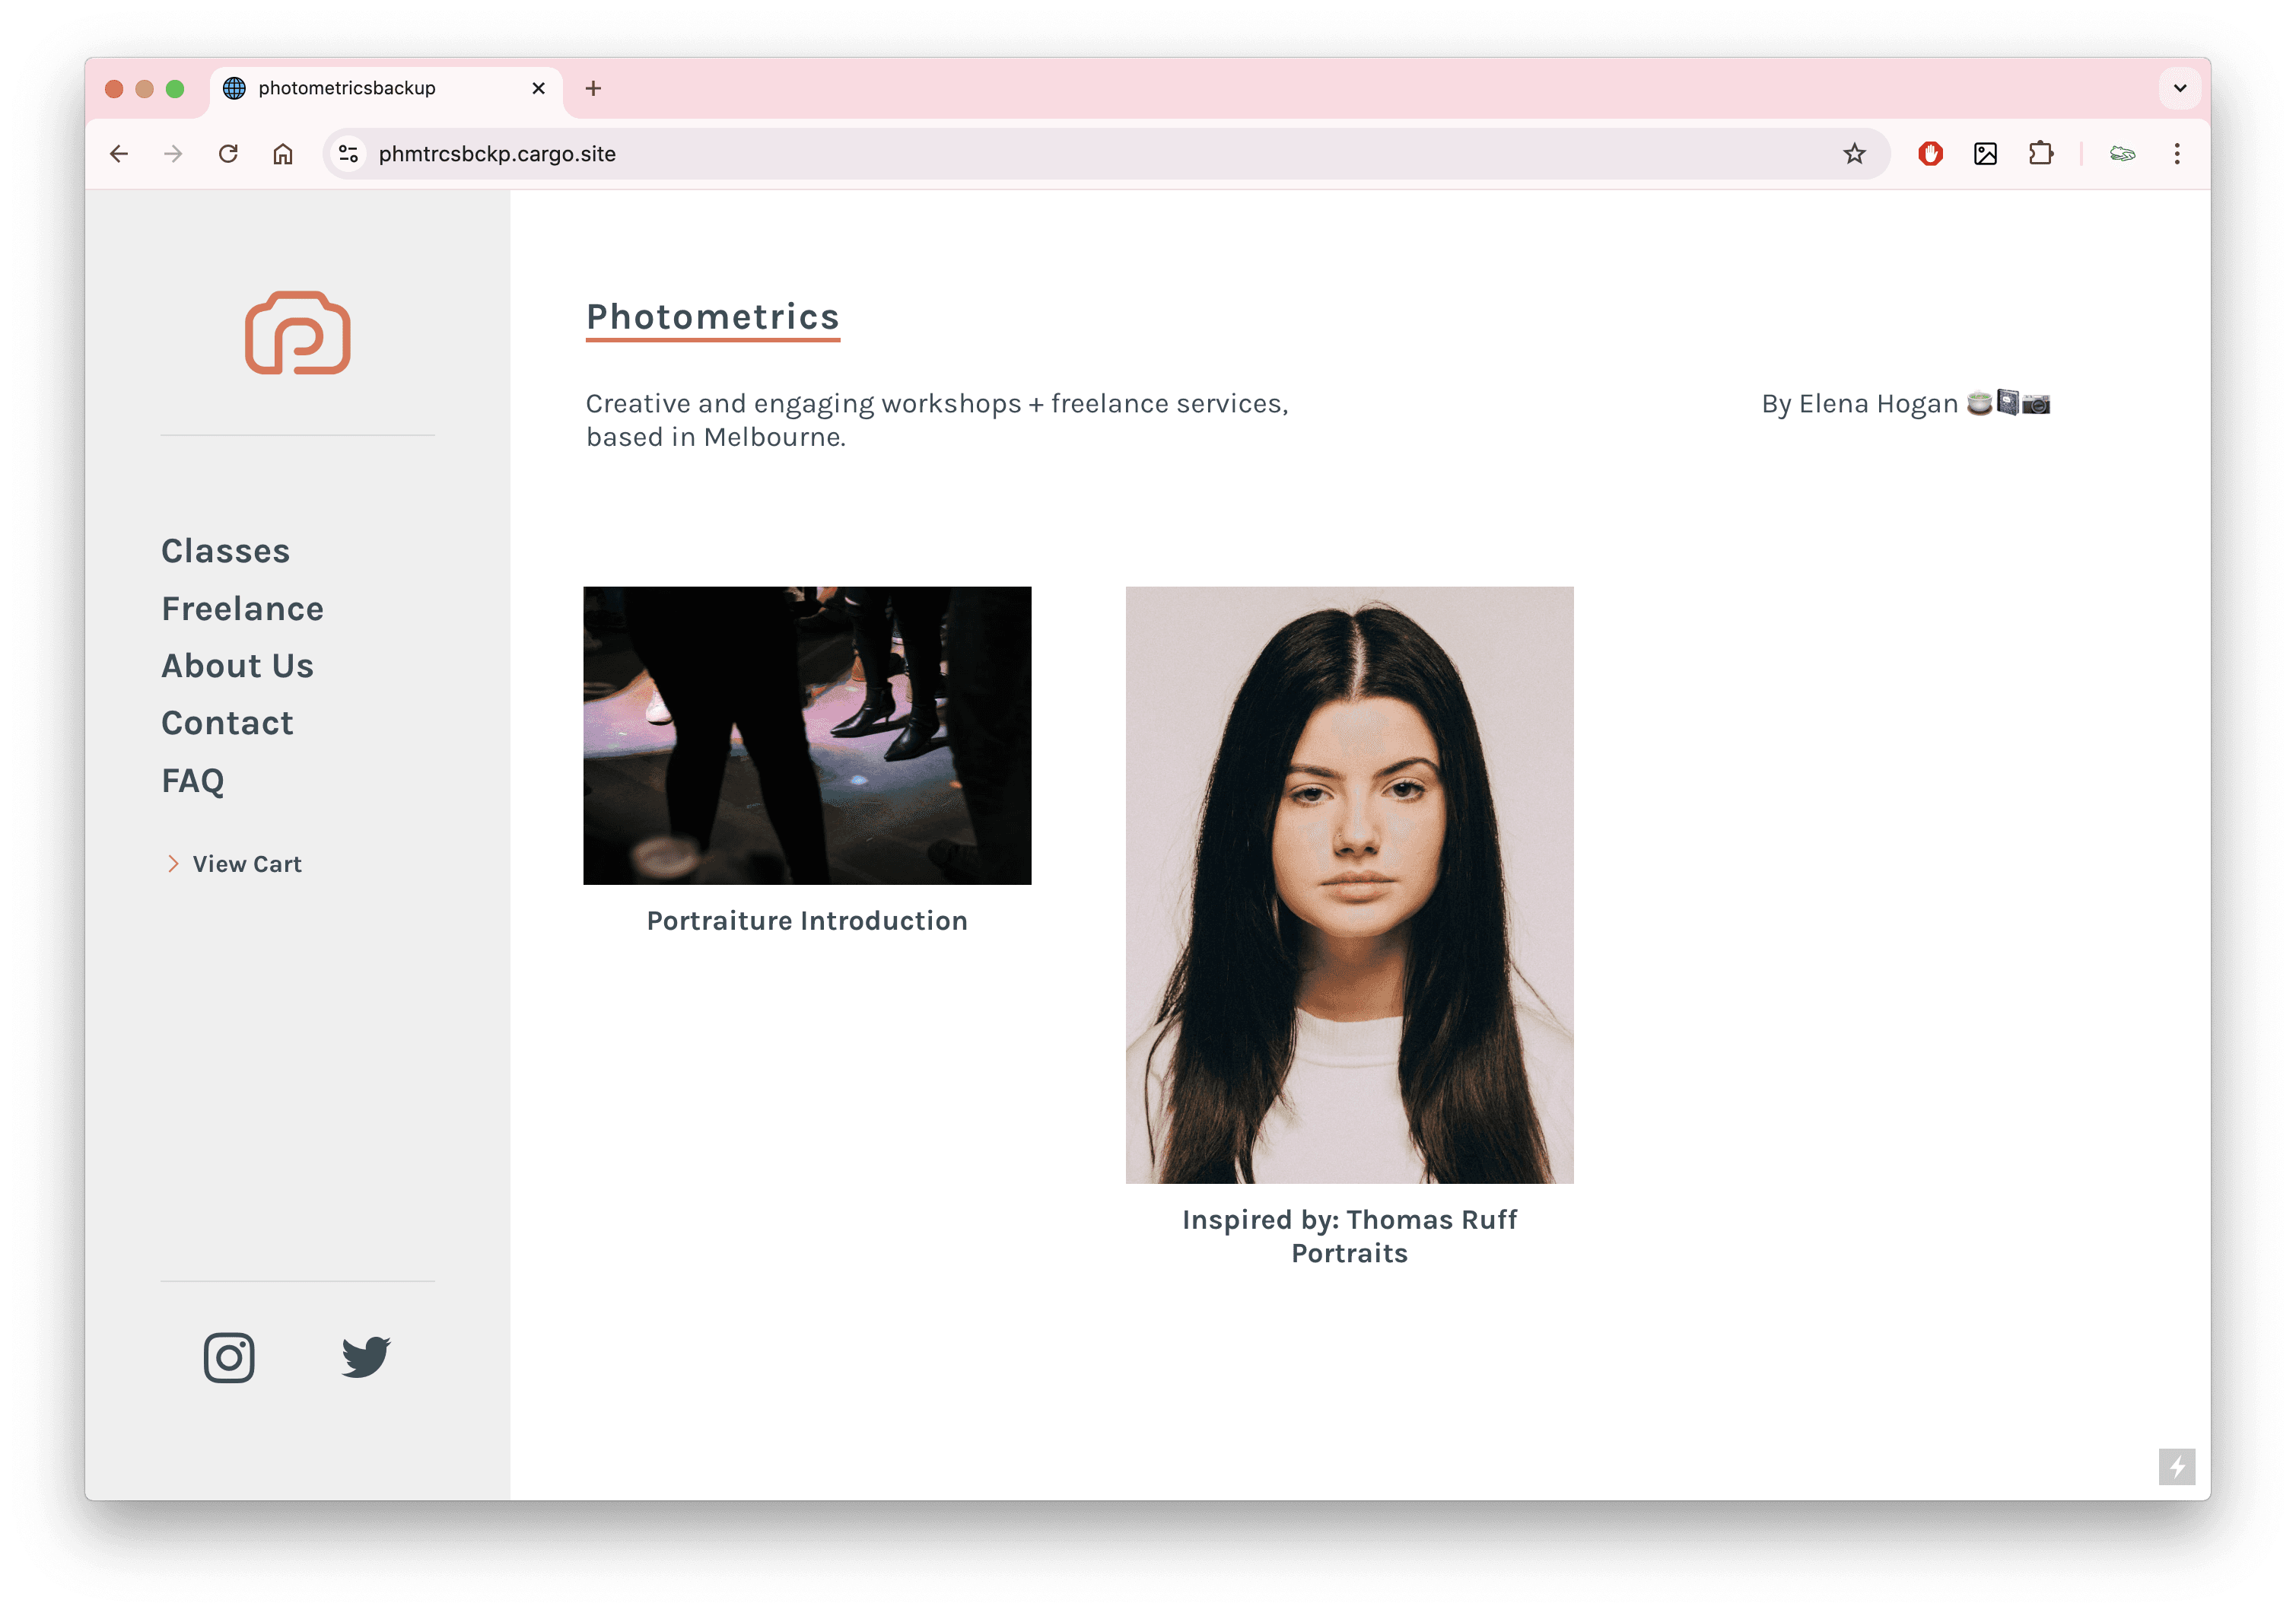Expand the tab search dropdown arrow

click(x=2180, y=88)
